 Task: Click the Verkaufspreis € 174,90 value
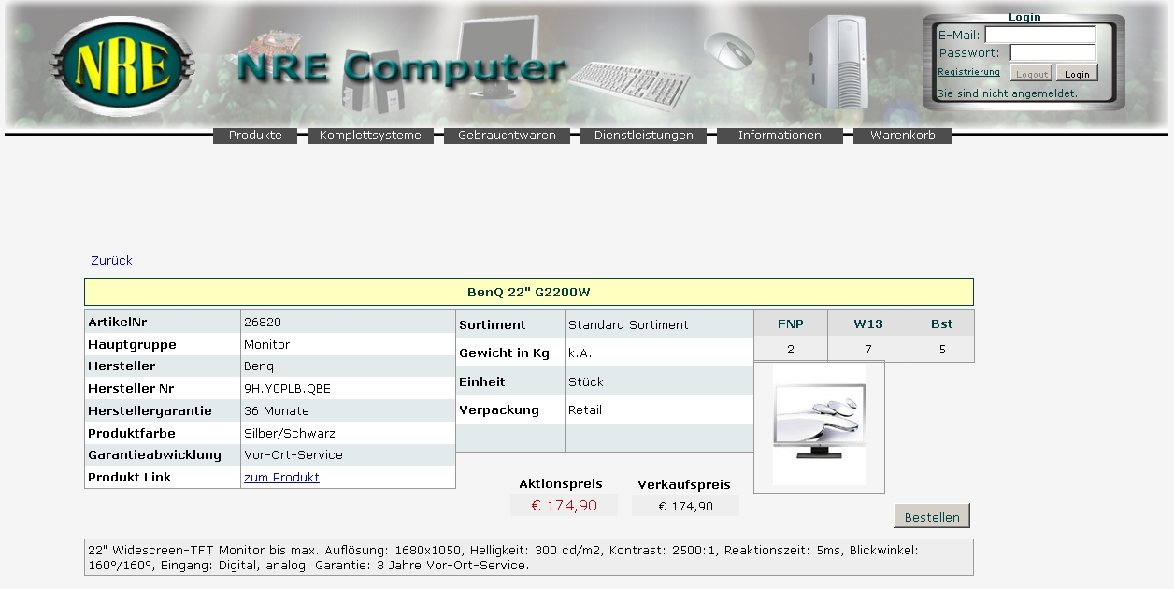click(685, 506)
